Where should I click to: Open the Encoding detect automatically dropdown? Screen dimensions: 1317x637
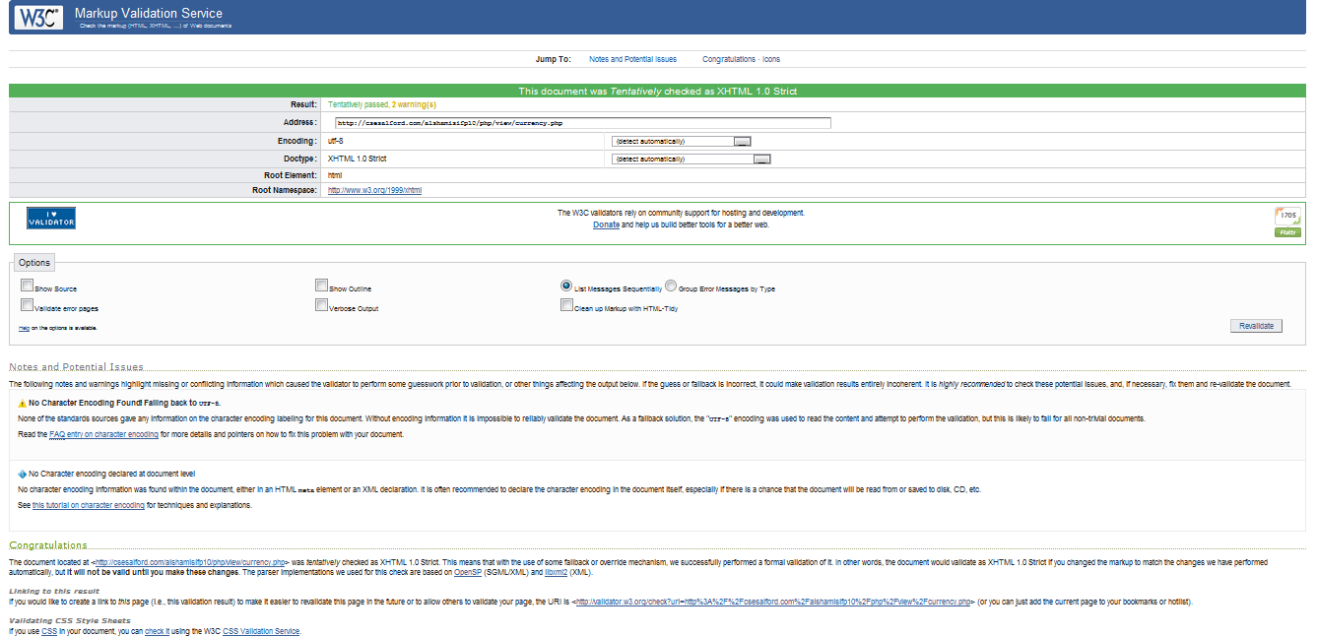click(x=682, y=141)
